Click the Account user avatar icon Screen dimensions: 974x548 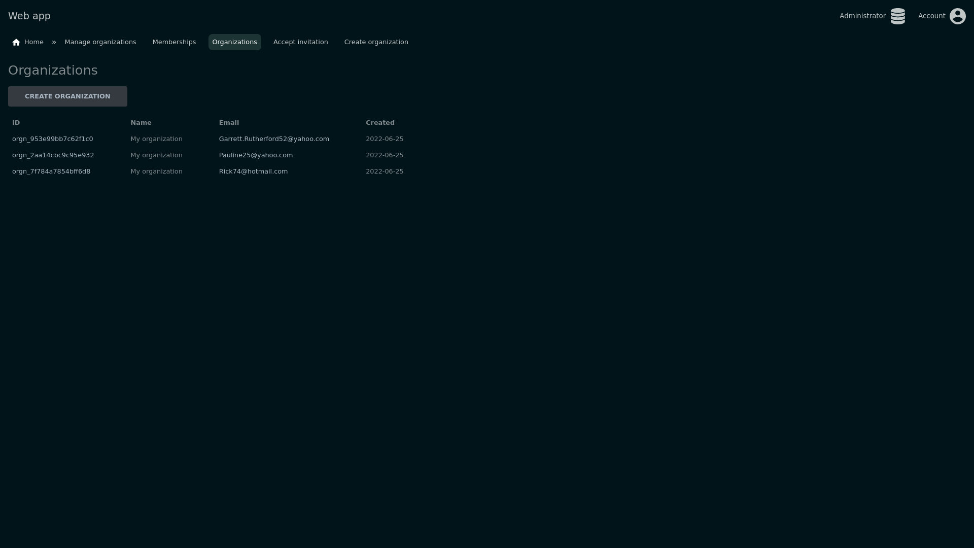click(957, 16)
